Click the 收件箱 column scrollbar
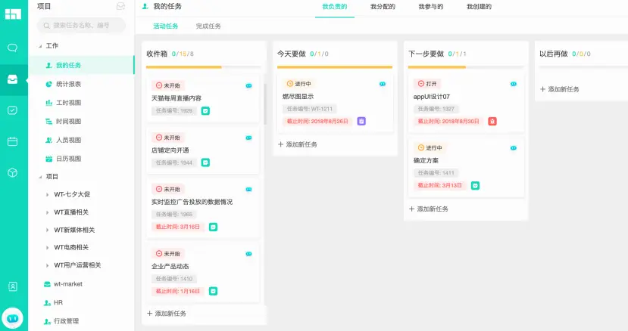The width and height of the screenshot is (628, 331). tap(264, 104)
